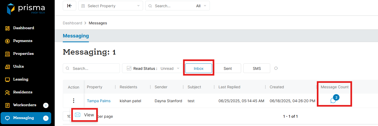Open Leasing section in the sidebar
The image size is (378, 126).
tap(20, 79)
